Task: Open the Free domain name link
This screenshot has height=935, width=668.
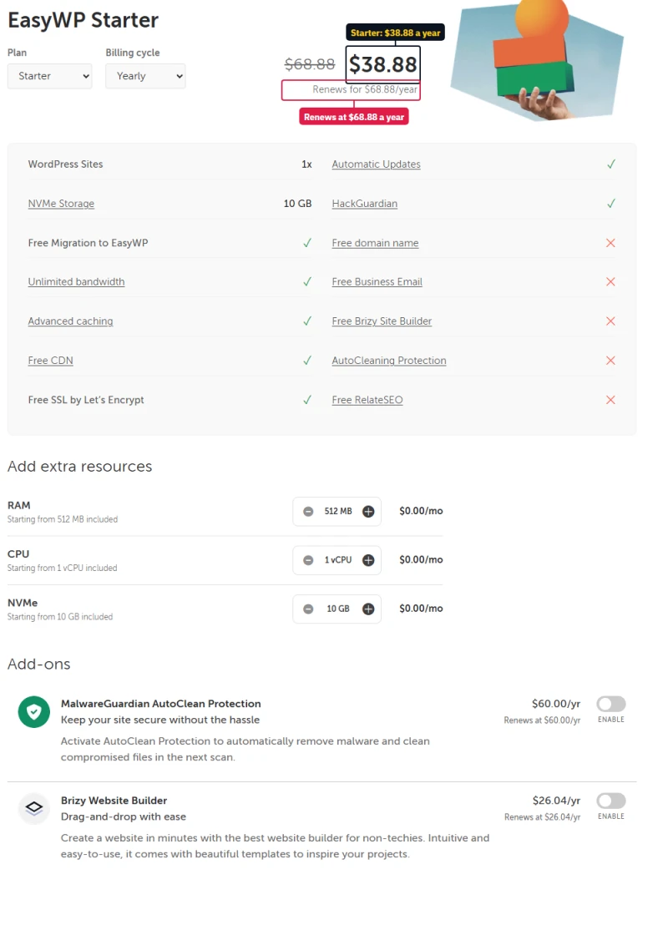Action: 375,243
